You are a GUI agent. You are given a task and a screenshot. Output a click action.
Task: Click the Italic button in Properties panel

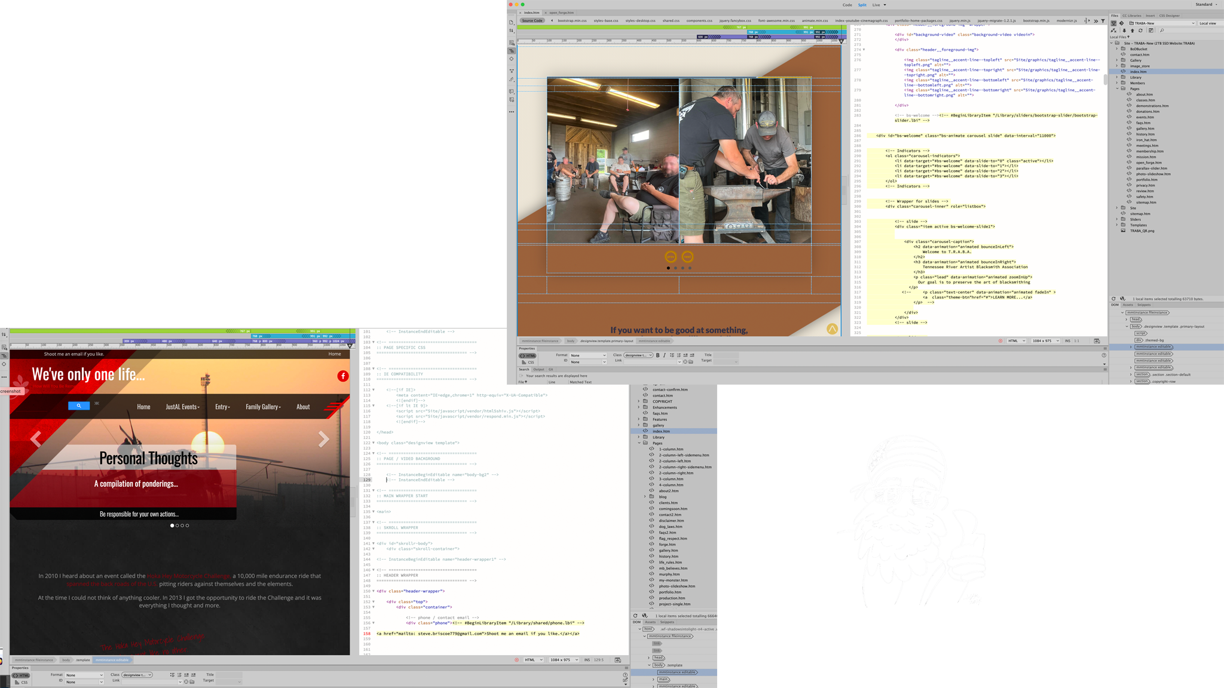(x=664, y=355)
